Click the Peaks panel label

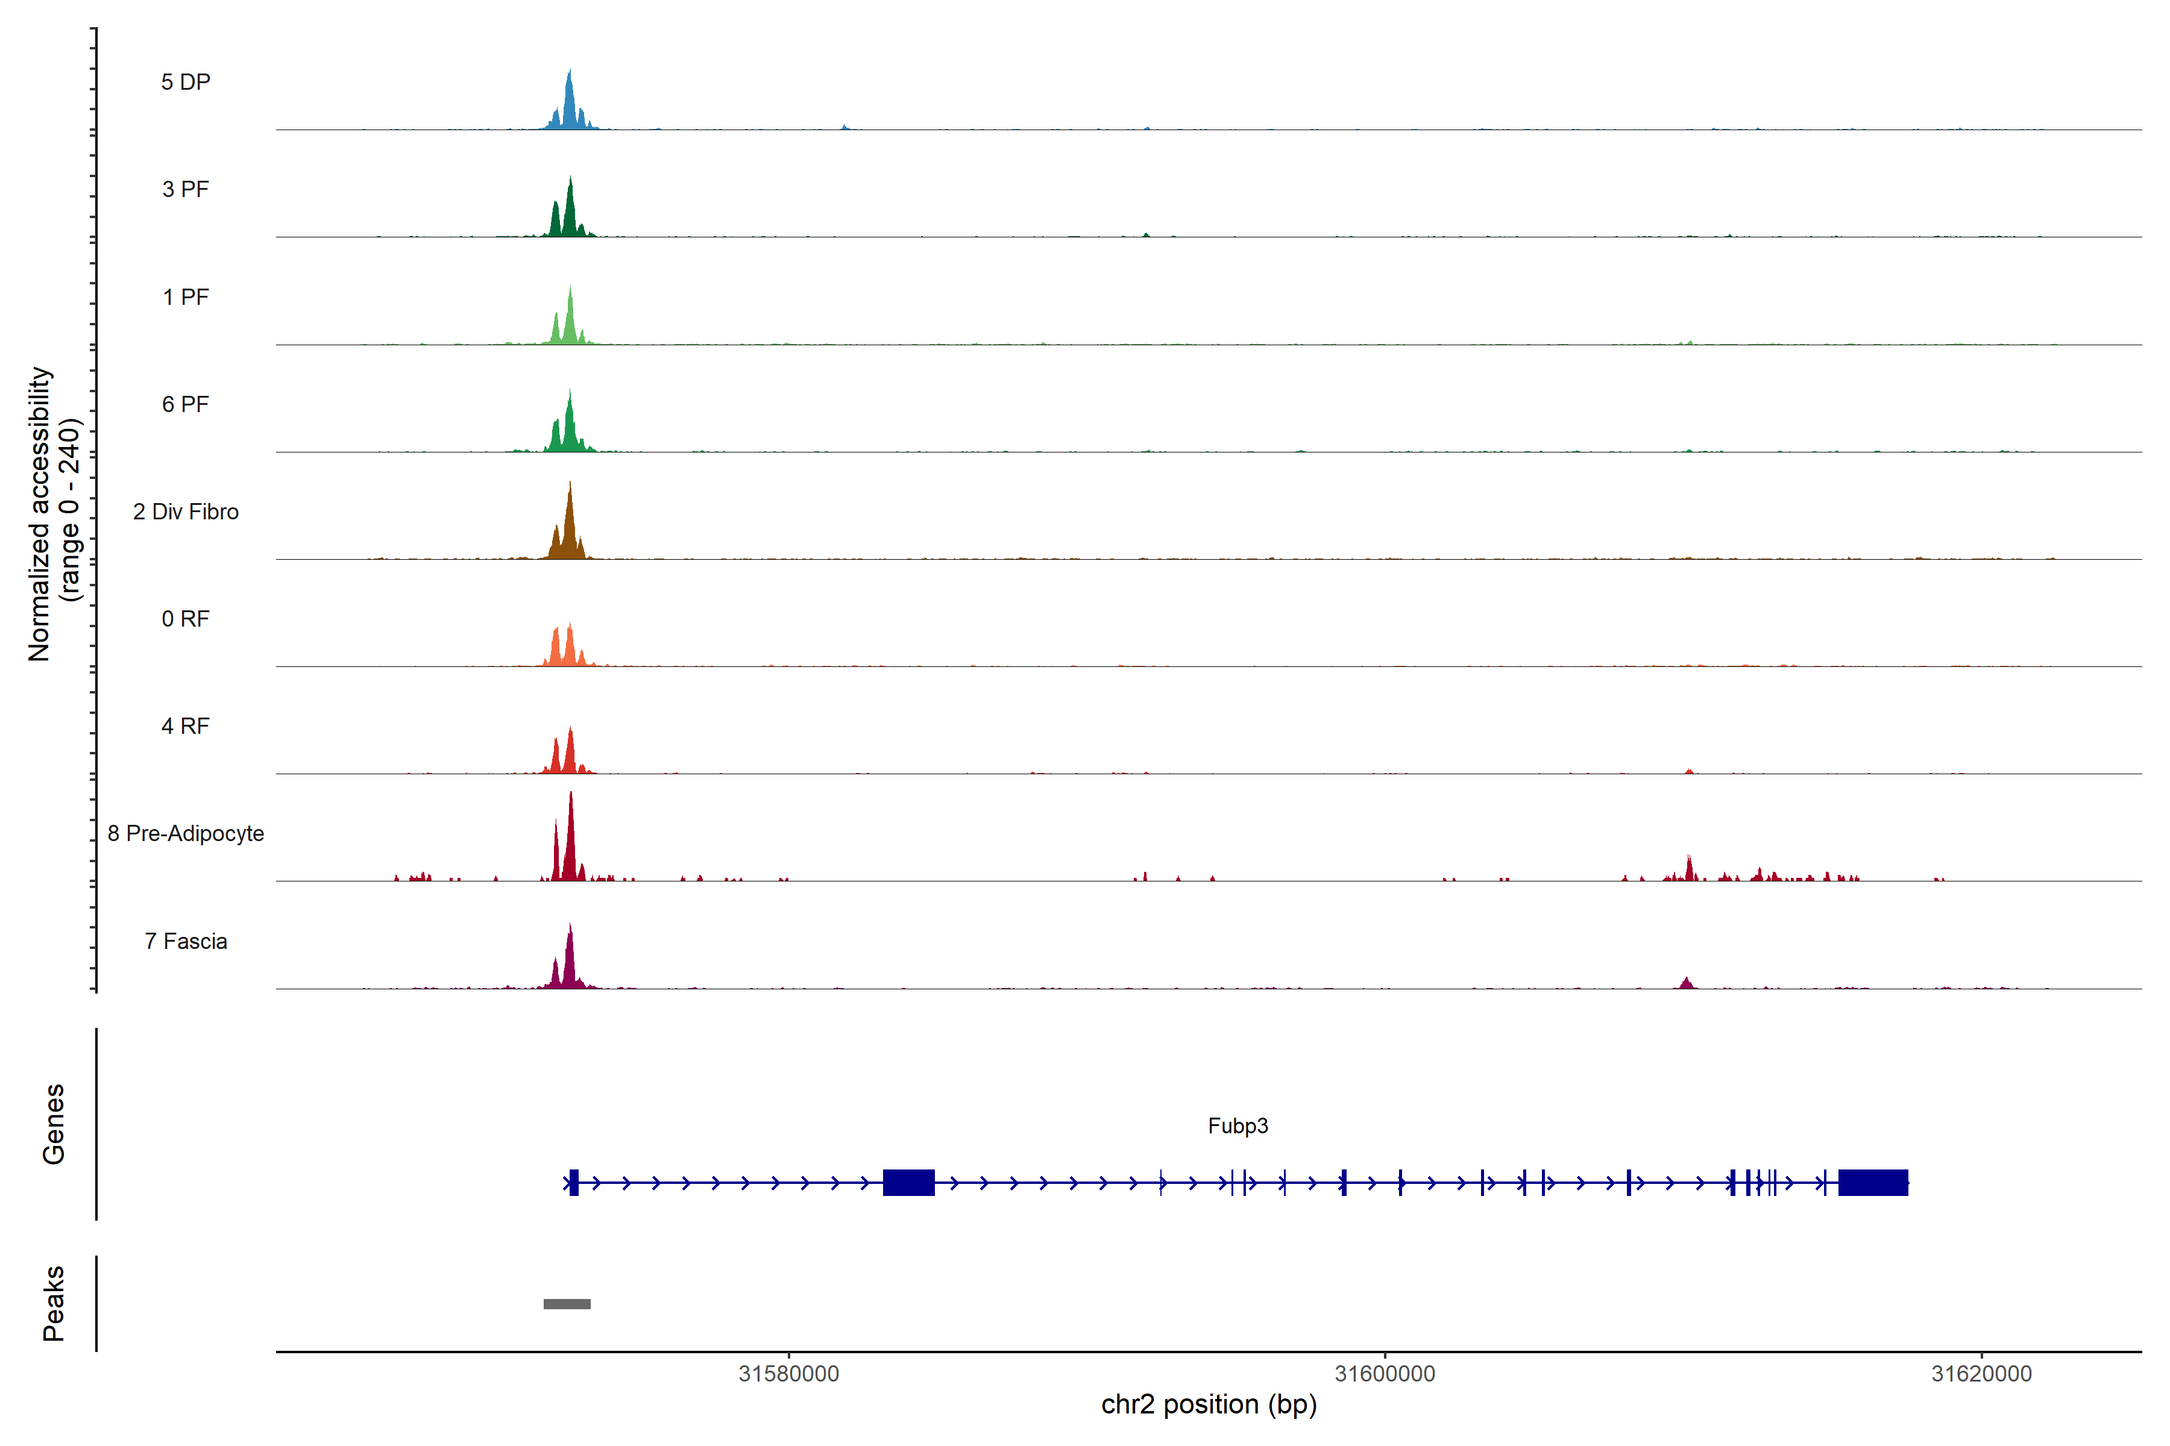tap(54, 1303)
